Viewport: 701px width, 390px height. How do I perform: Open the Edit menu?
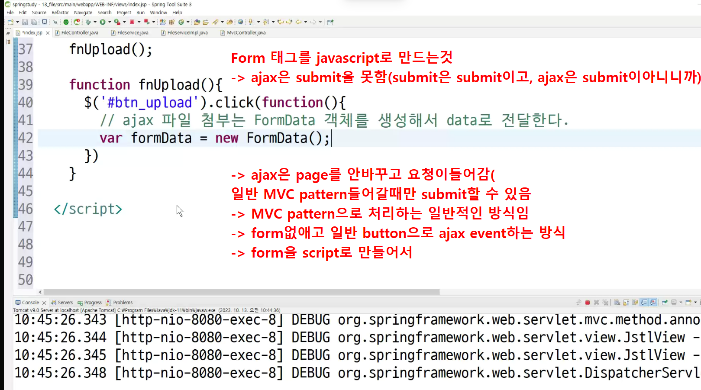point(23,13)
